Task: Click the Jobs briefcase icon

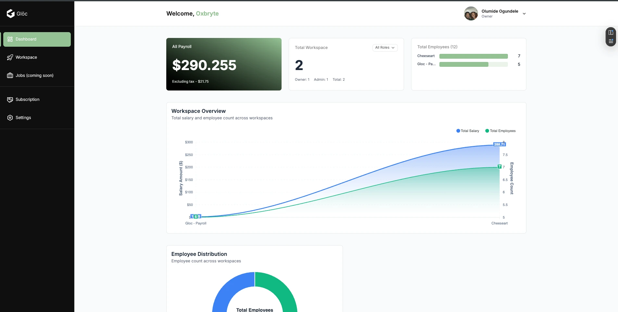Action: [10, 76]
